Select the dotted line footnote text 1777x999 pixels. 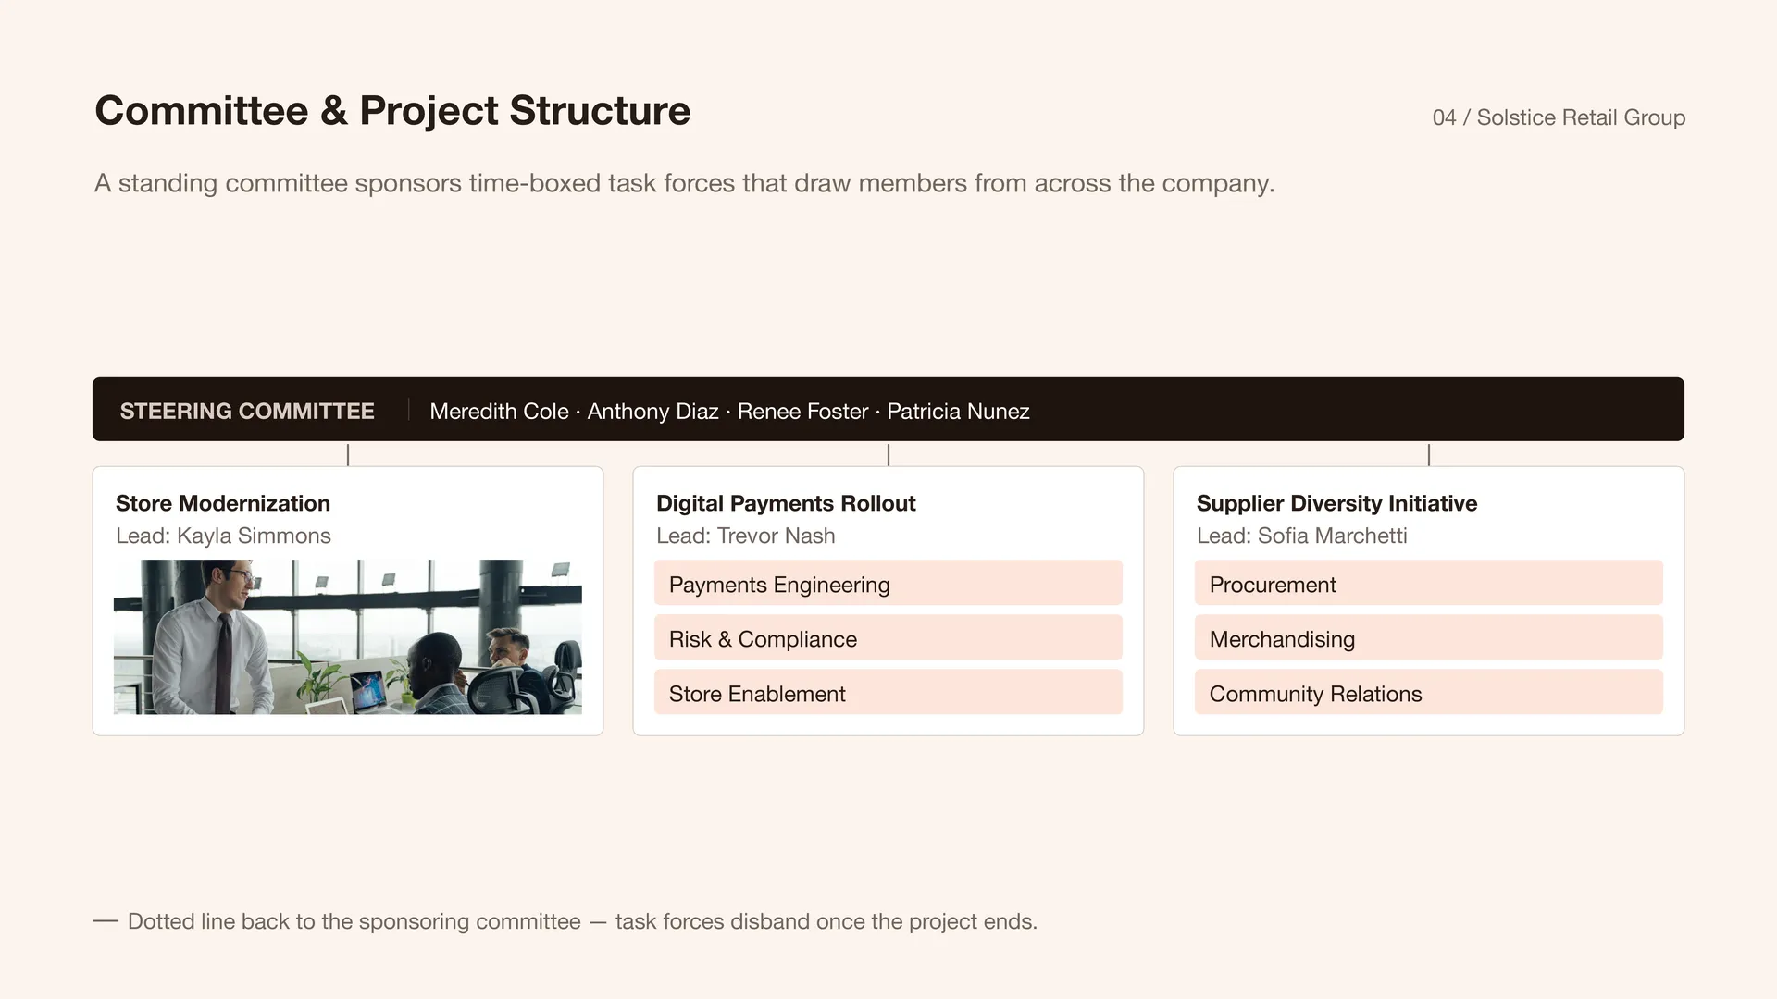[565, 921]
